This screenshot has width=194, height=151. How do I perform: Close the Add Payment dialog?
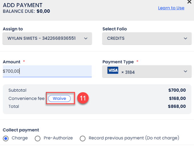tap(189, 2)
